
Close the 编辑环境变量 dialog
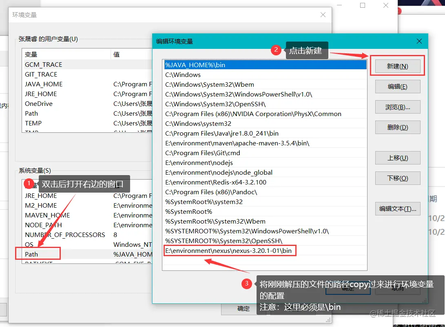[x=419, y=41]
